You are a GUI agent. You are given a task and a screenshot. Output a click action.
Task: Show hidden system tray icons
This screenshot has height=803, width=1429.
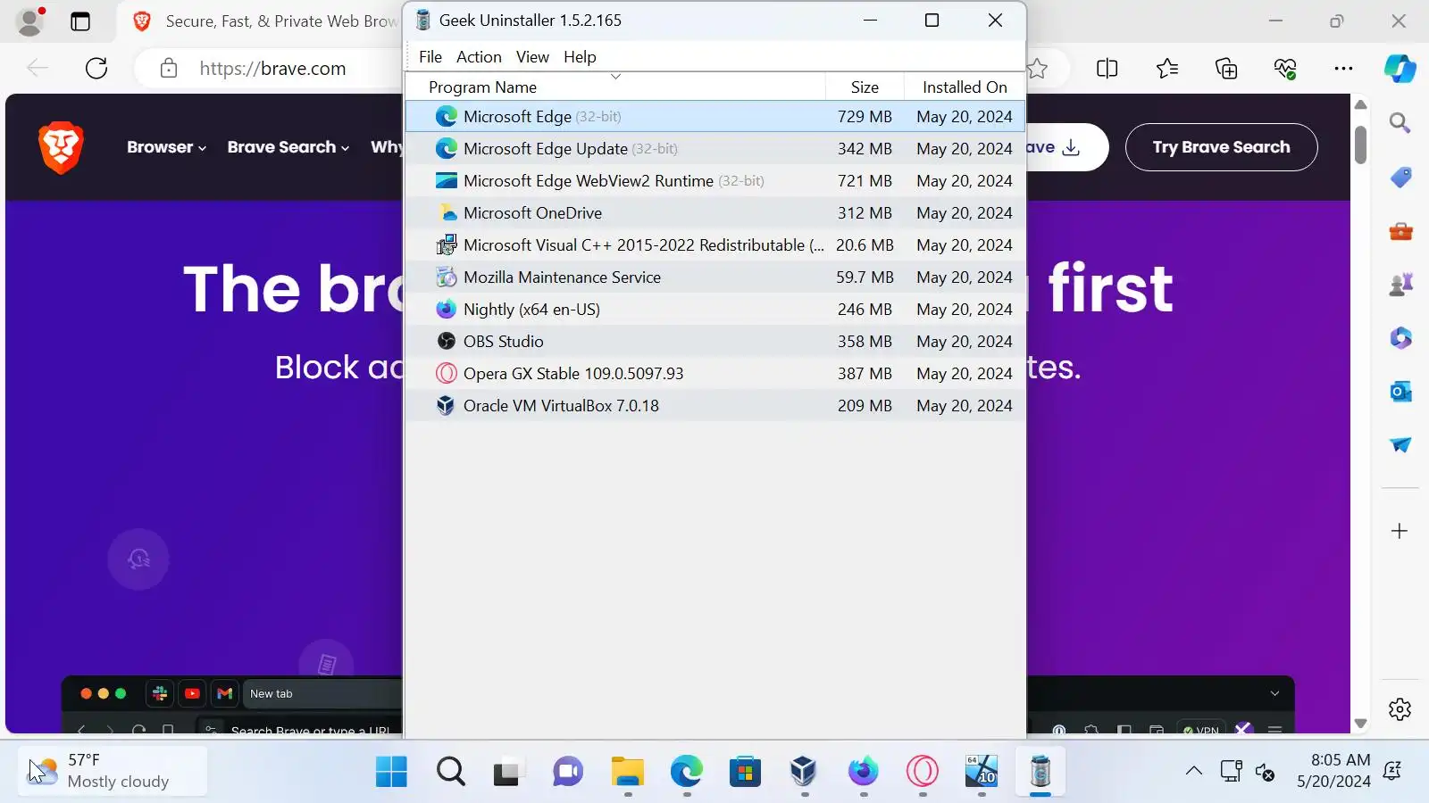tap(1193, 772)
